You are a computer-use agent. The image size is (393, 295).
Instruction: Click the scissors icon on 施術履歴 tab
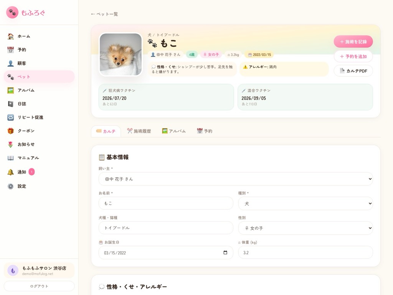click(130, 131)
